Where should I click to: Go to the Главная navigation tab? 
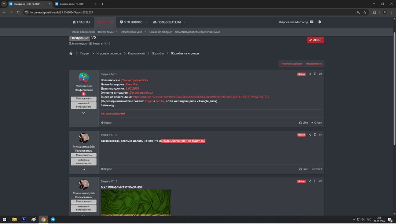click(81, 22)
